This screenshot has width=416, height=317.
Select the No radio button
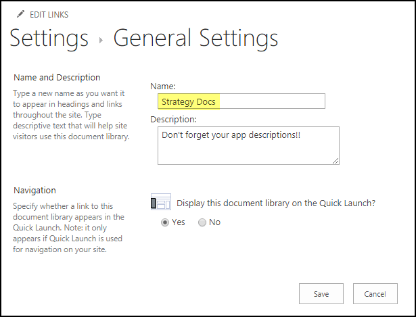pyautogui.click(x=202, y=222)
